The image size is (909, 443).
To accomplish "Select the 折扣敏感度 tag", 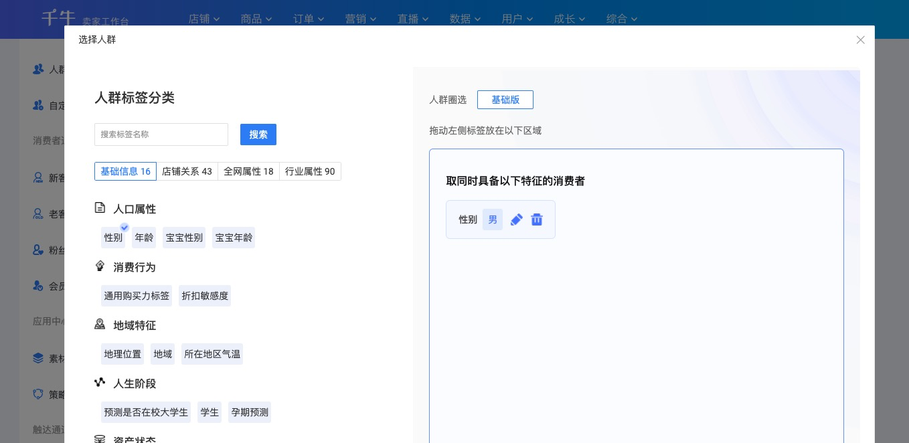I will 205,296.
